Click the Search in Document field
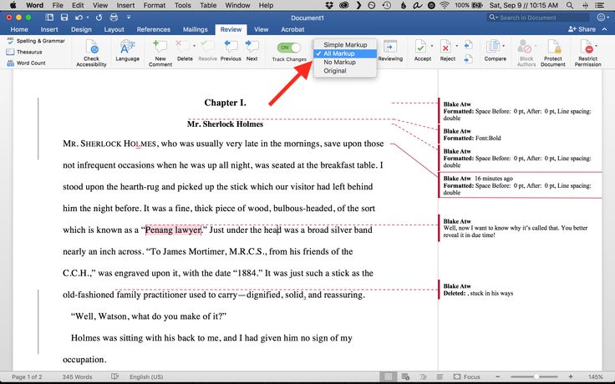615x384 pixels. [538, 18]
